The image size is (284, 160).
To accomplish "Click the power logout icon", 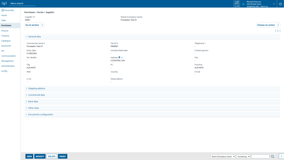I will pyautogui.click(x=280, y=4).
